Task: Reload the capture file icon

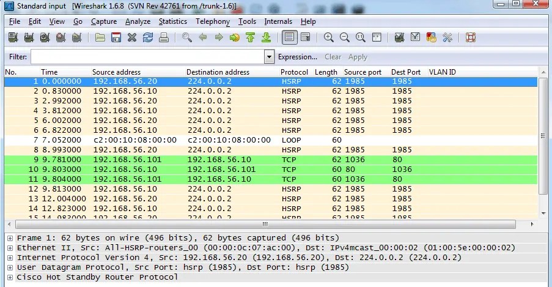Action: [x=148, y=37]
